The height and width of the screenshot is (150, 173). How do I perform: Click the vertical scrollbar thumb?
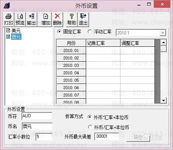(163, 49)
